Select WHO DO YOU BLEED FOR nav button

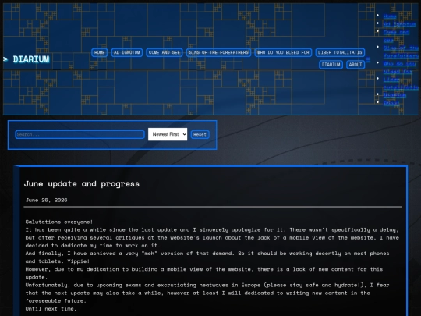click(283, 52)
